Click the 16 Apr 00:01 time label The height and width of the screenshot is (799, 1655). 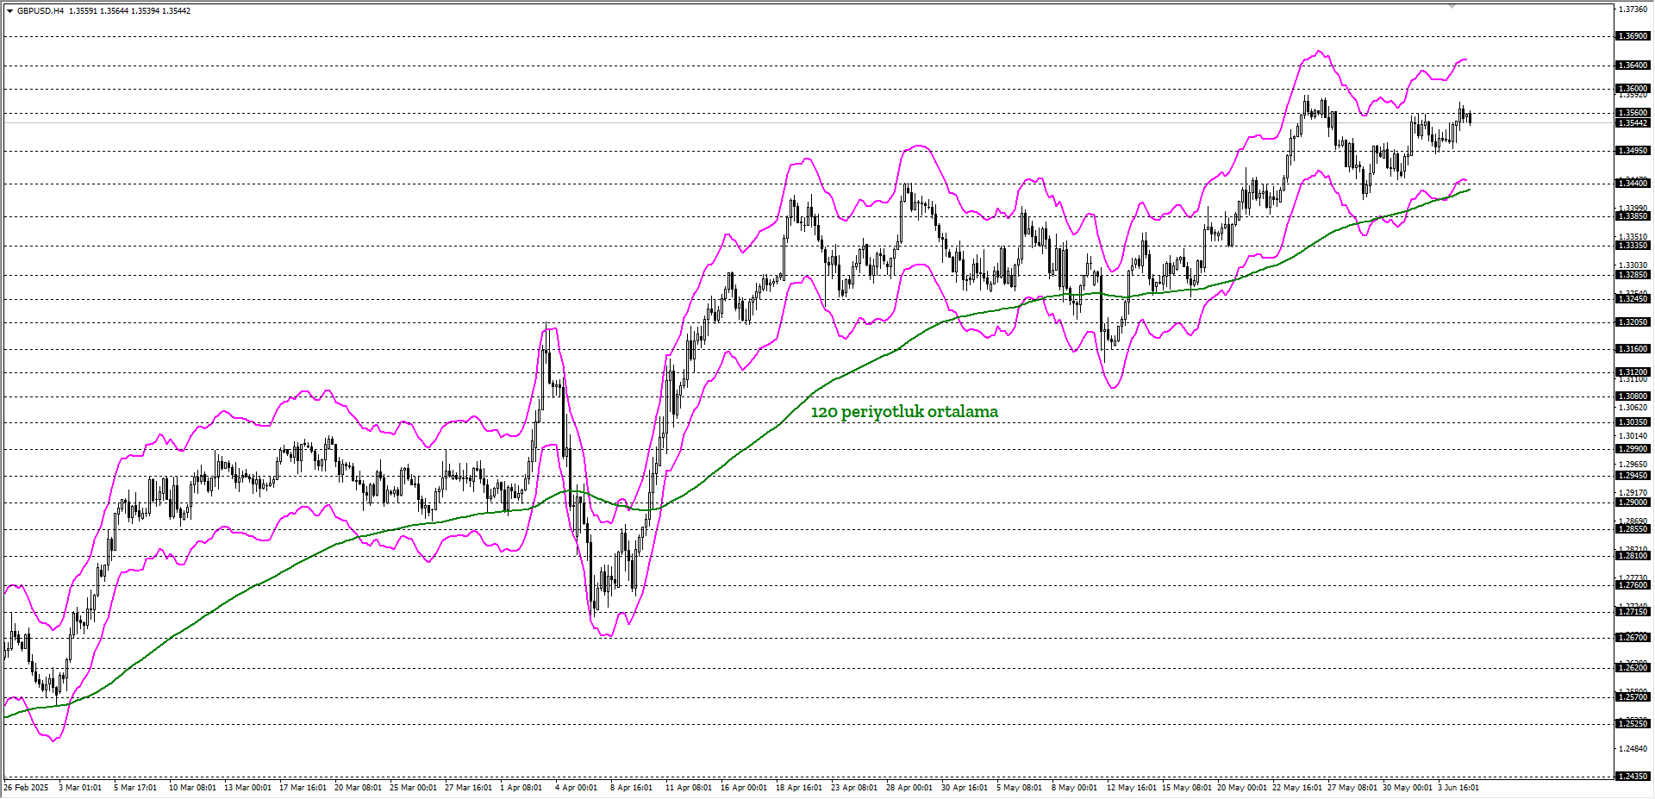tap(744, 788)
